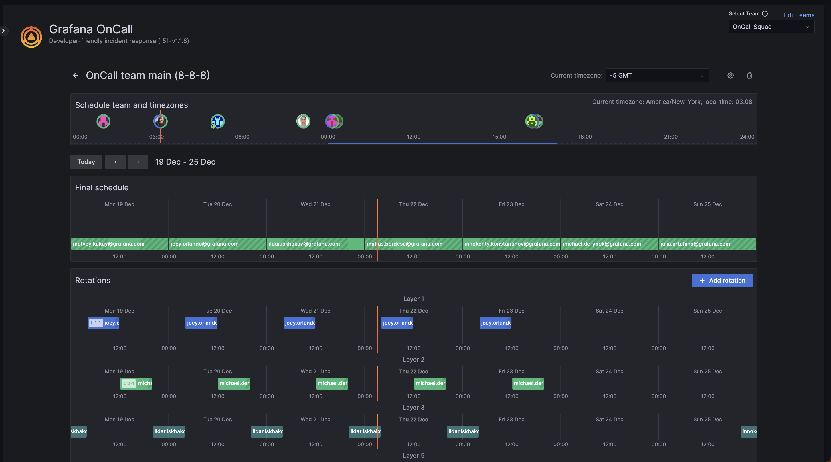Click the Today button
This screenshot has height=462, width=831.
coord(86,162)
